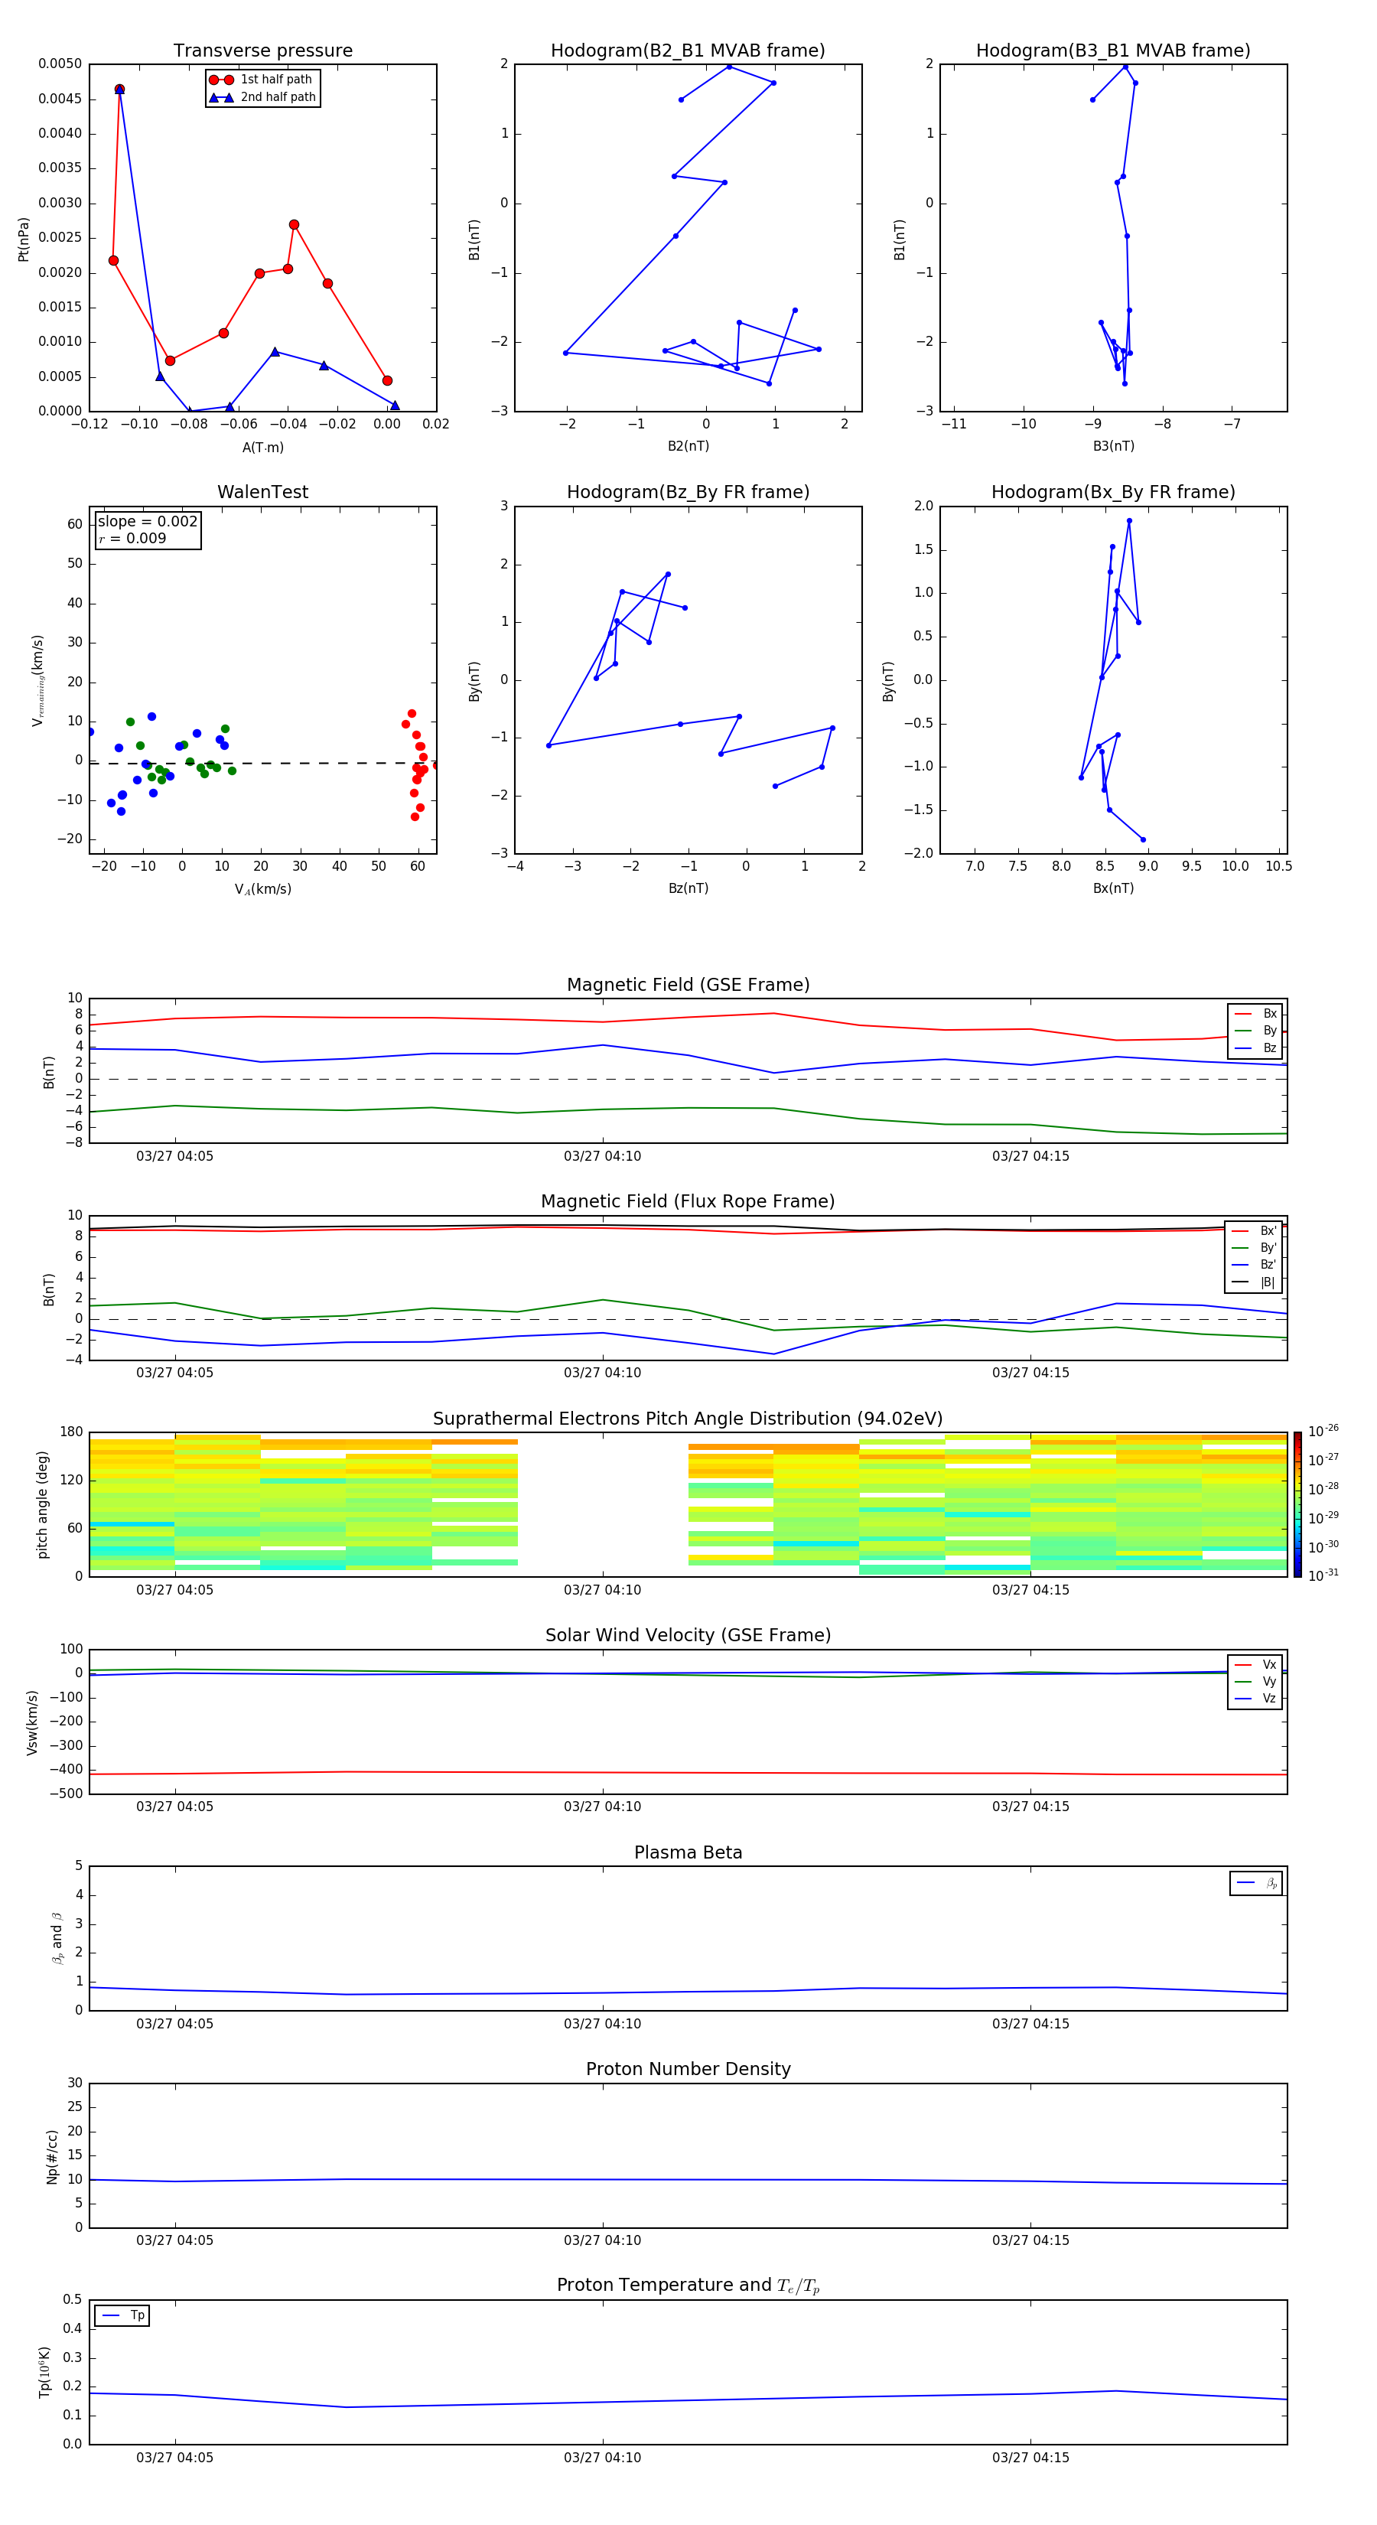Click the pitch angle colorbar
Screen dimensions: 1377x2525
pyautogui.click(x=1297, y=1504)
